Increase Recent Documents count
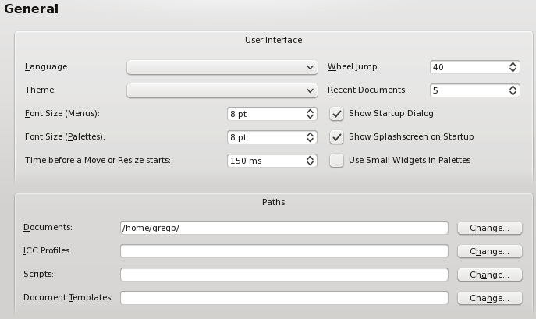Image resolution: width=536 pixels, height=319 pixels. (513, 87)
